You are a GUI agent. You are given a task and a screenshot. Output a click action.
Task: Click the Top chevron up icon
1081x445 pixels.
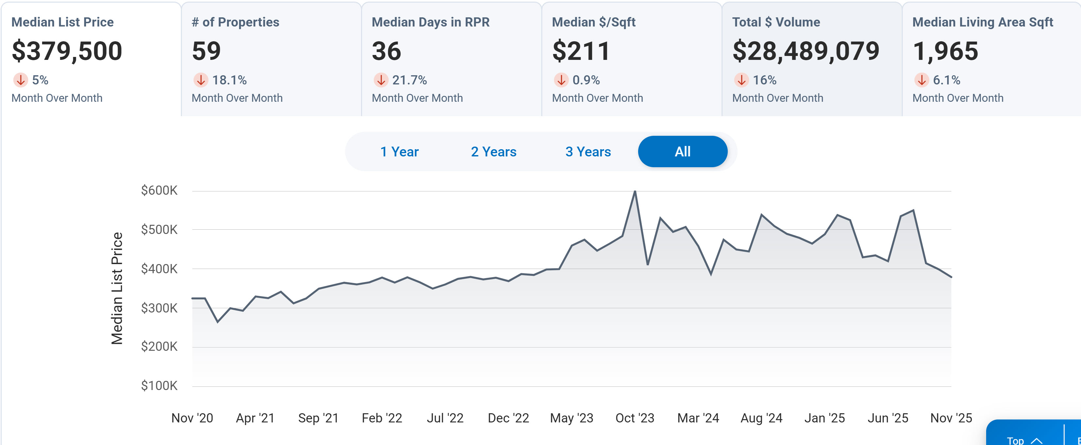tap(1037, 440)
